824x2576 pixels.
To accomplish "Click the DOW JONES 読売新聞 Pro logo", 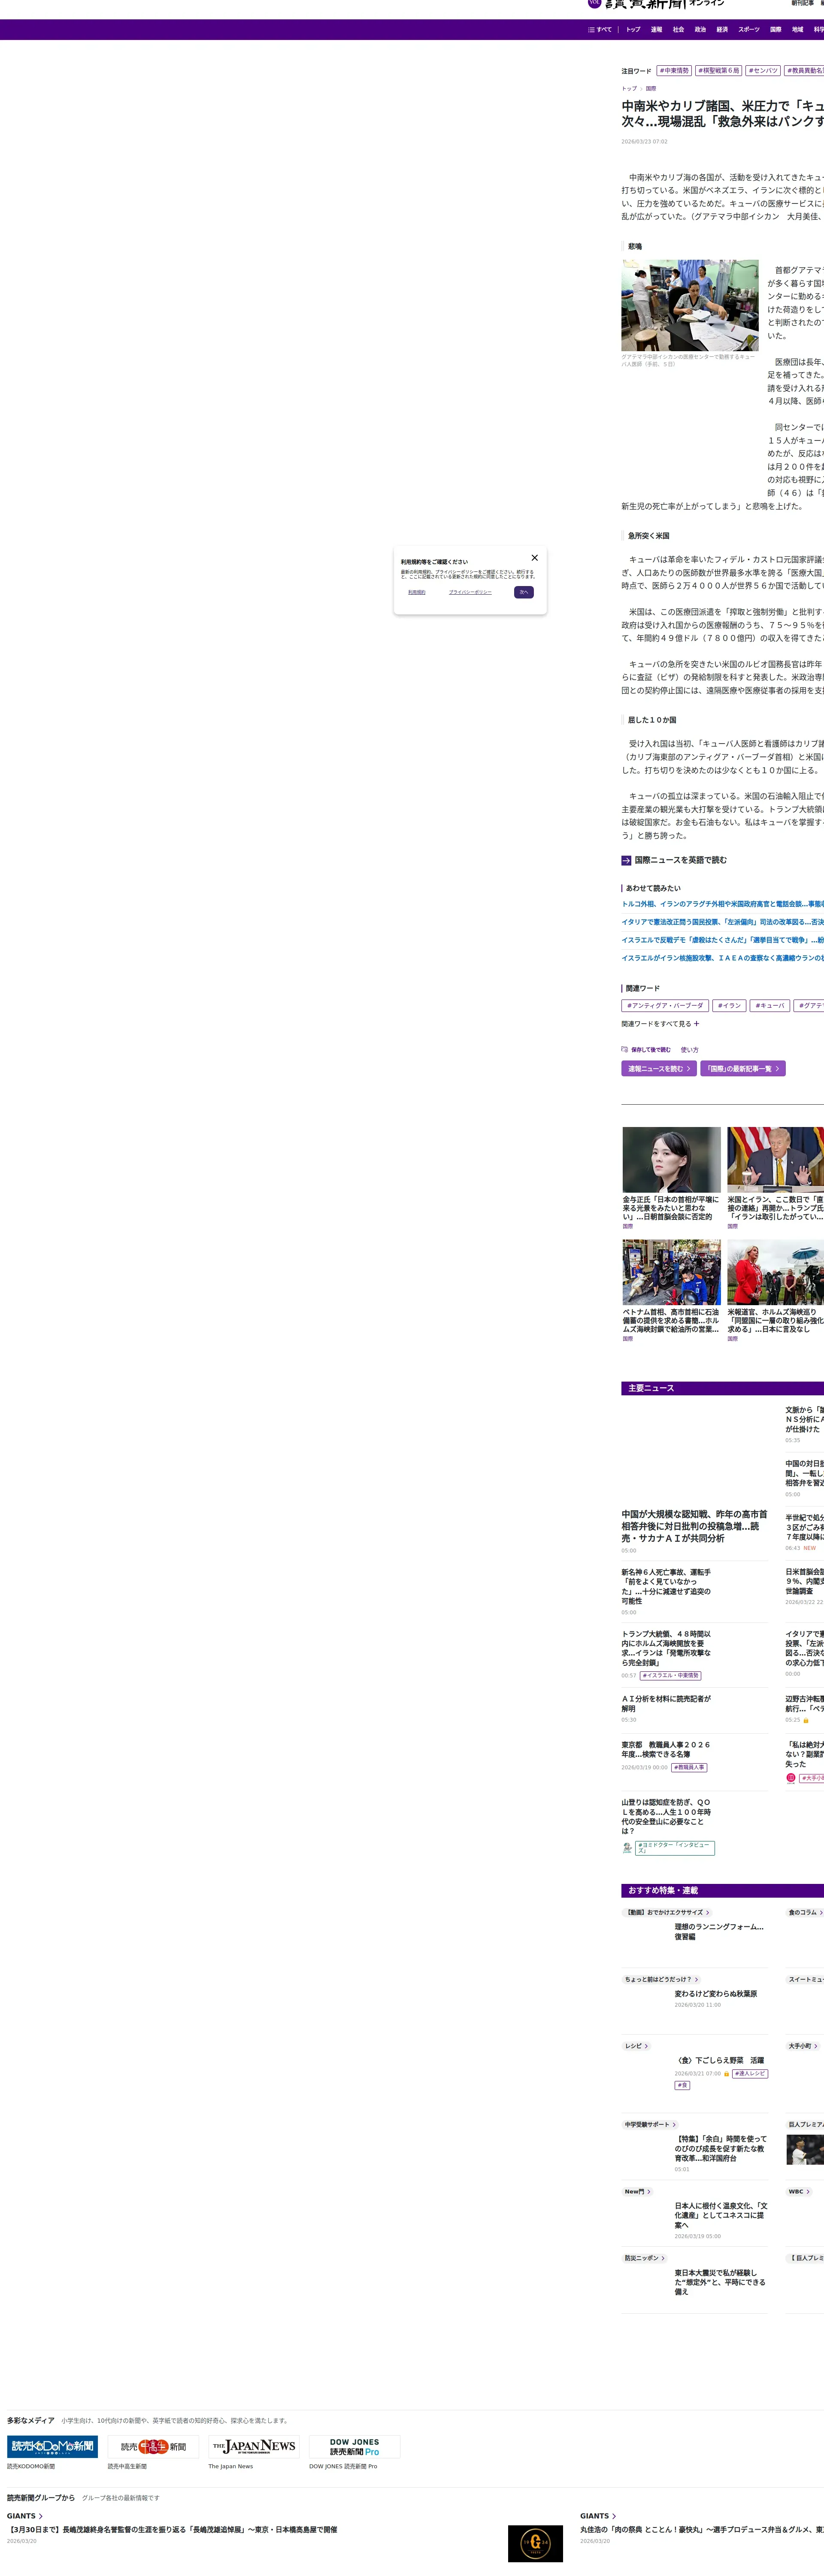I will click(x=355, y=2447).
